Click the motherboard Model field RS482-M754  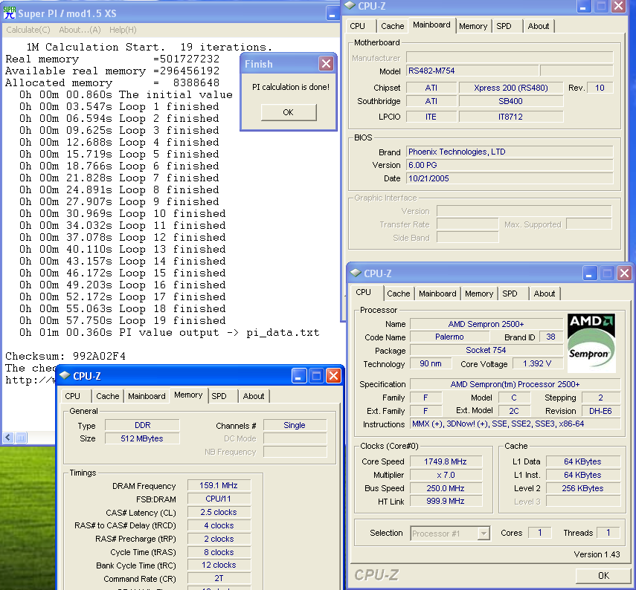tap(473, 71)
